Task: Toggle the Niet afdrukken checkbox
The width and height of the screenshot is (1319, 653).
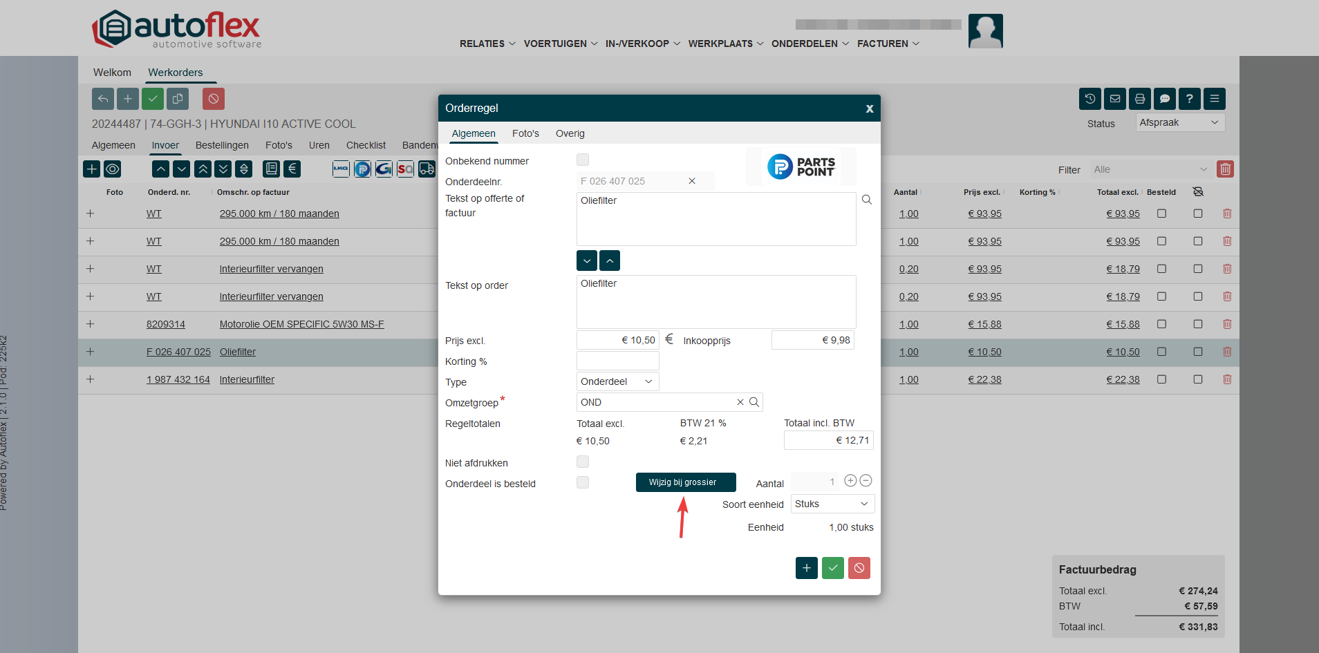Action: [x=583, y=462]
